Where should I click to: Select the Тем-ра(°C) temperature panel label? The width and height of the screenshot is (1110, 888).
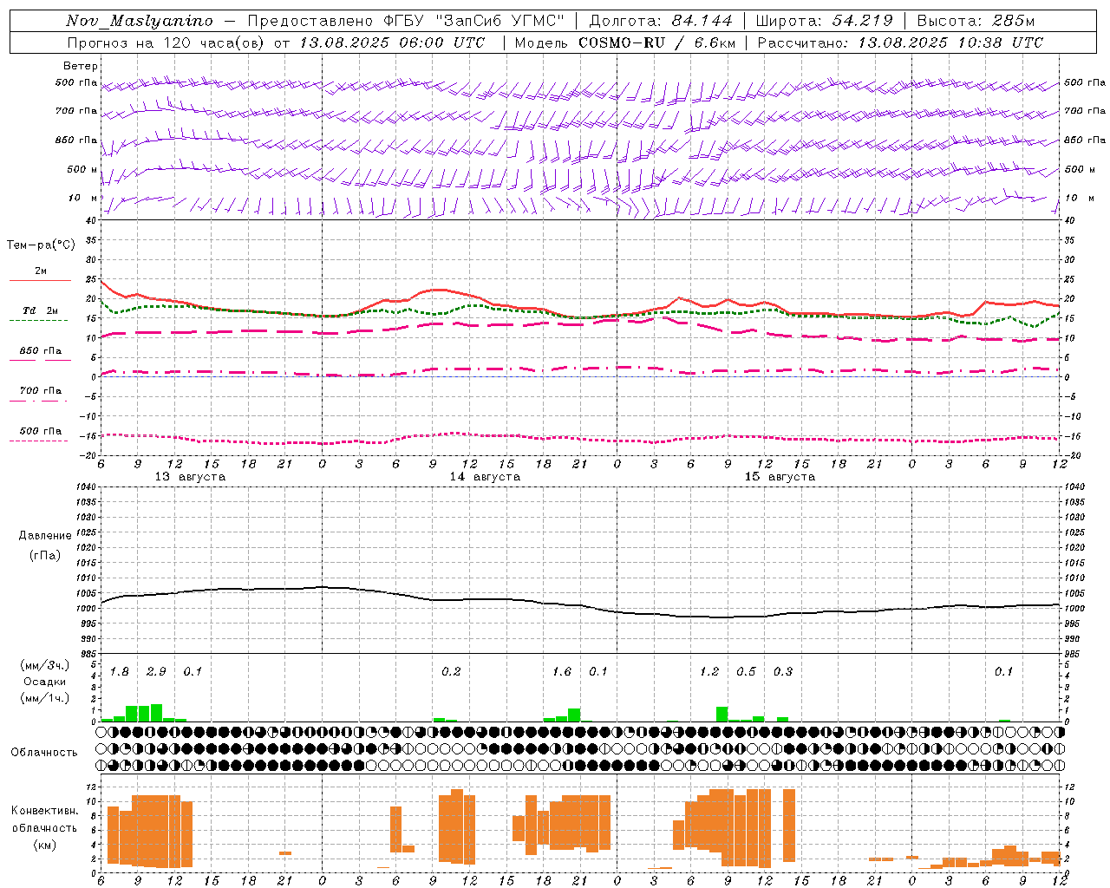41,245
